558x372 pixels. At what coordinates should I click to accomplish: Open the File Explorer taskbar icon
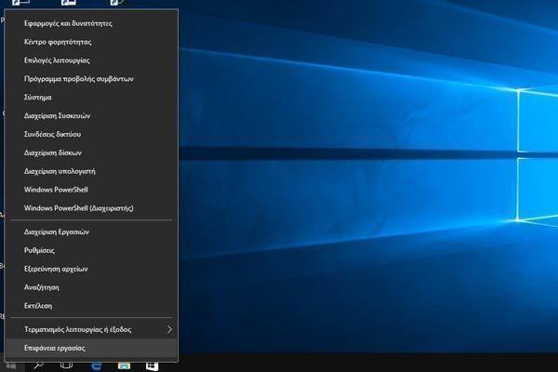point(124,366)
